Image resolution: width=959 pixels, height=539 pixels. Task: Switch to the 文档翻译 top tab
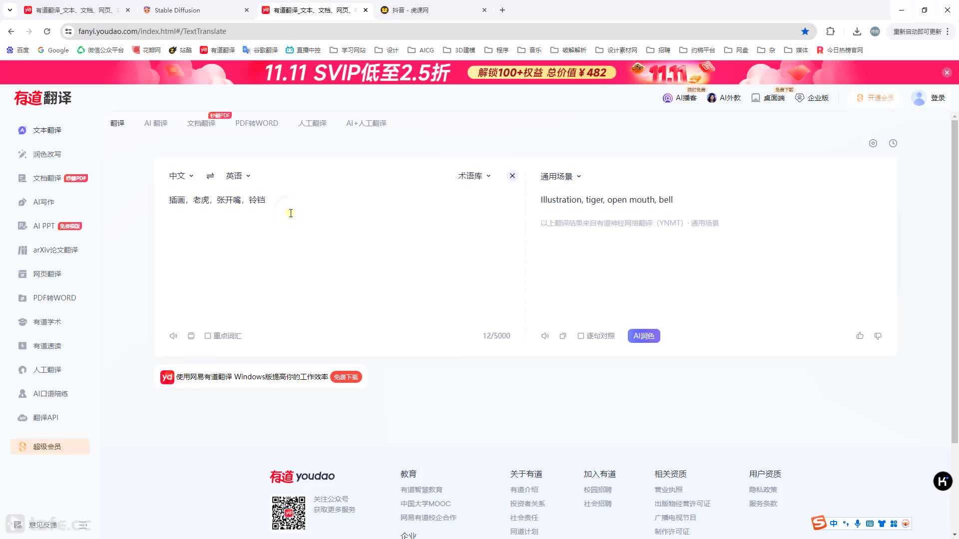[201, 123]
